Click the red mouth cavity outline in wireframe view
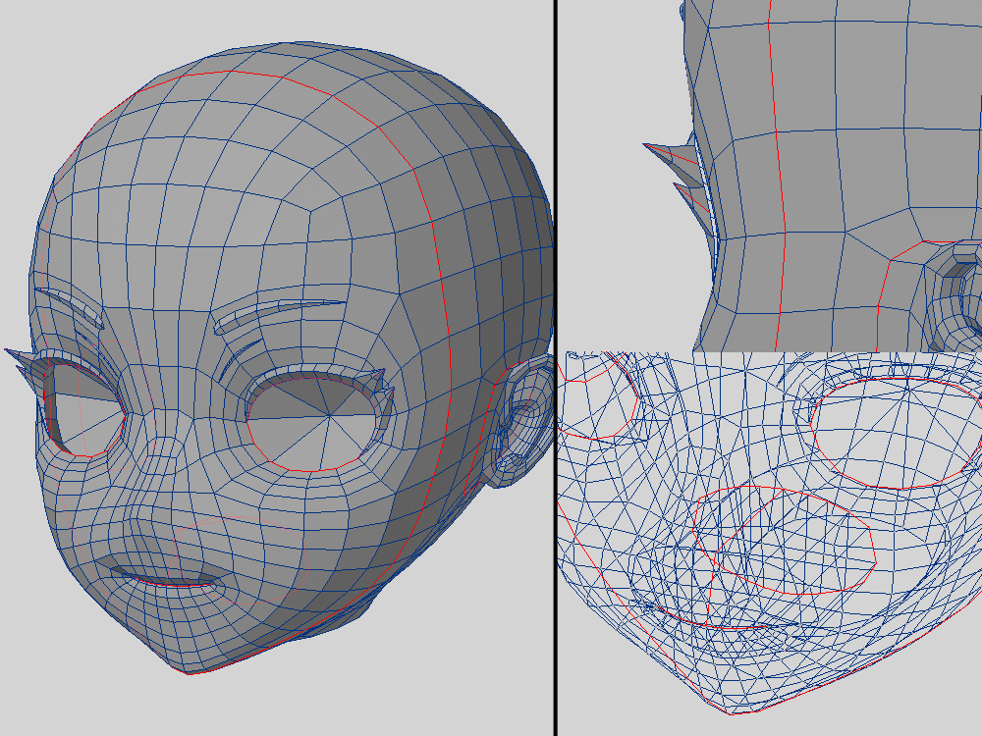The height and width of the screenshot is (736, 982). click(x=786, y=542)
